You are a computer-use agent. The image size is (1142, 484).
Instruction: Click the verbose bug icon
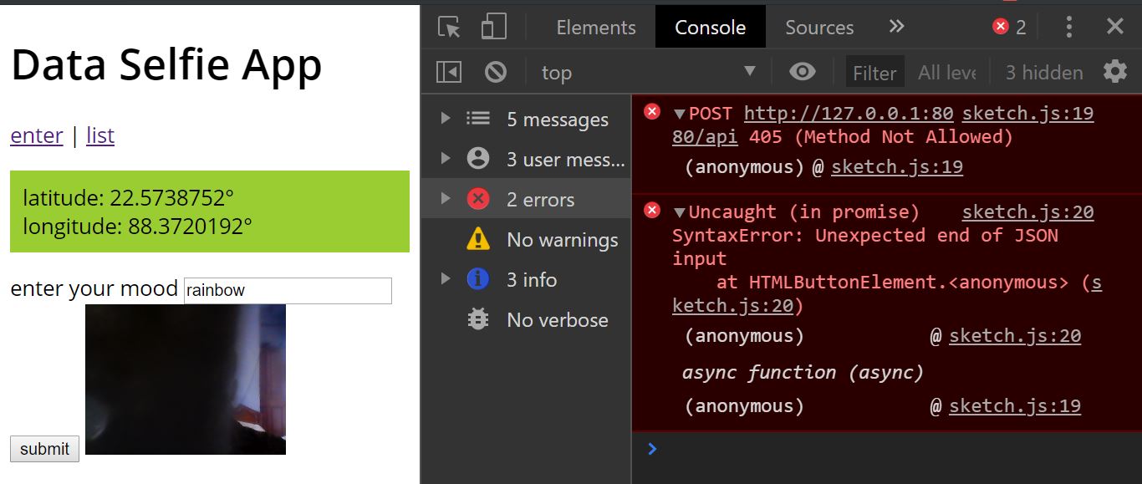point(478,318)
